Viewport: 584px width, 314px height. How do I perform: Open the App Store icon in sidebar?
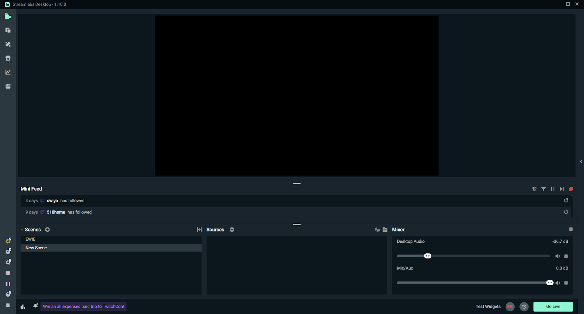[x=8, y=58]
